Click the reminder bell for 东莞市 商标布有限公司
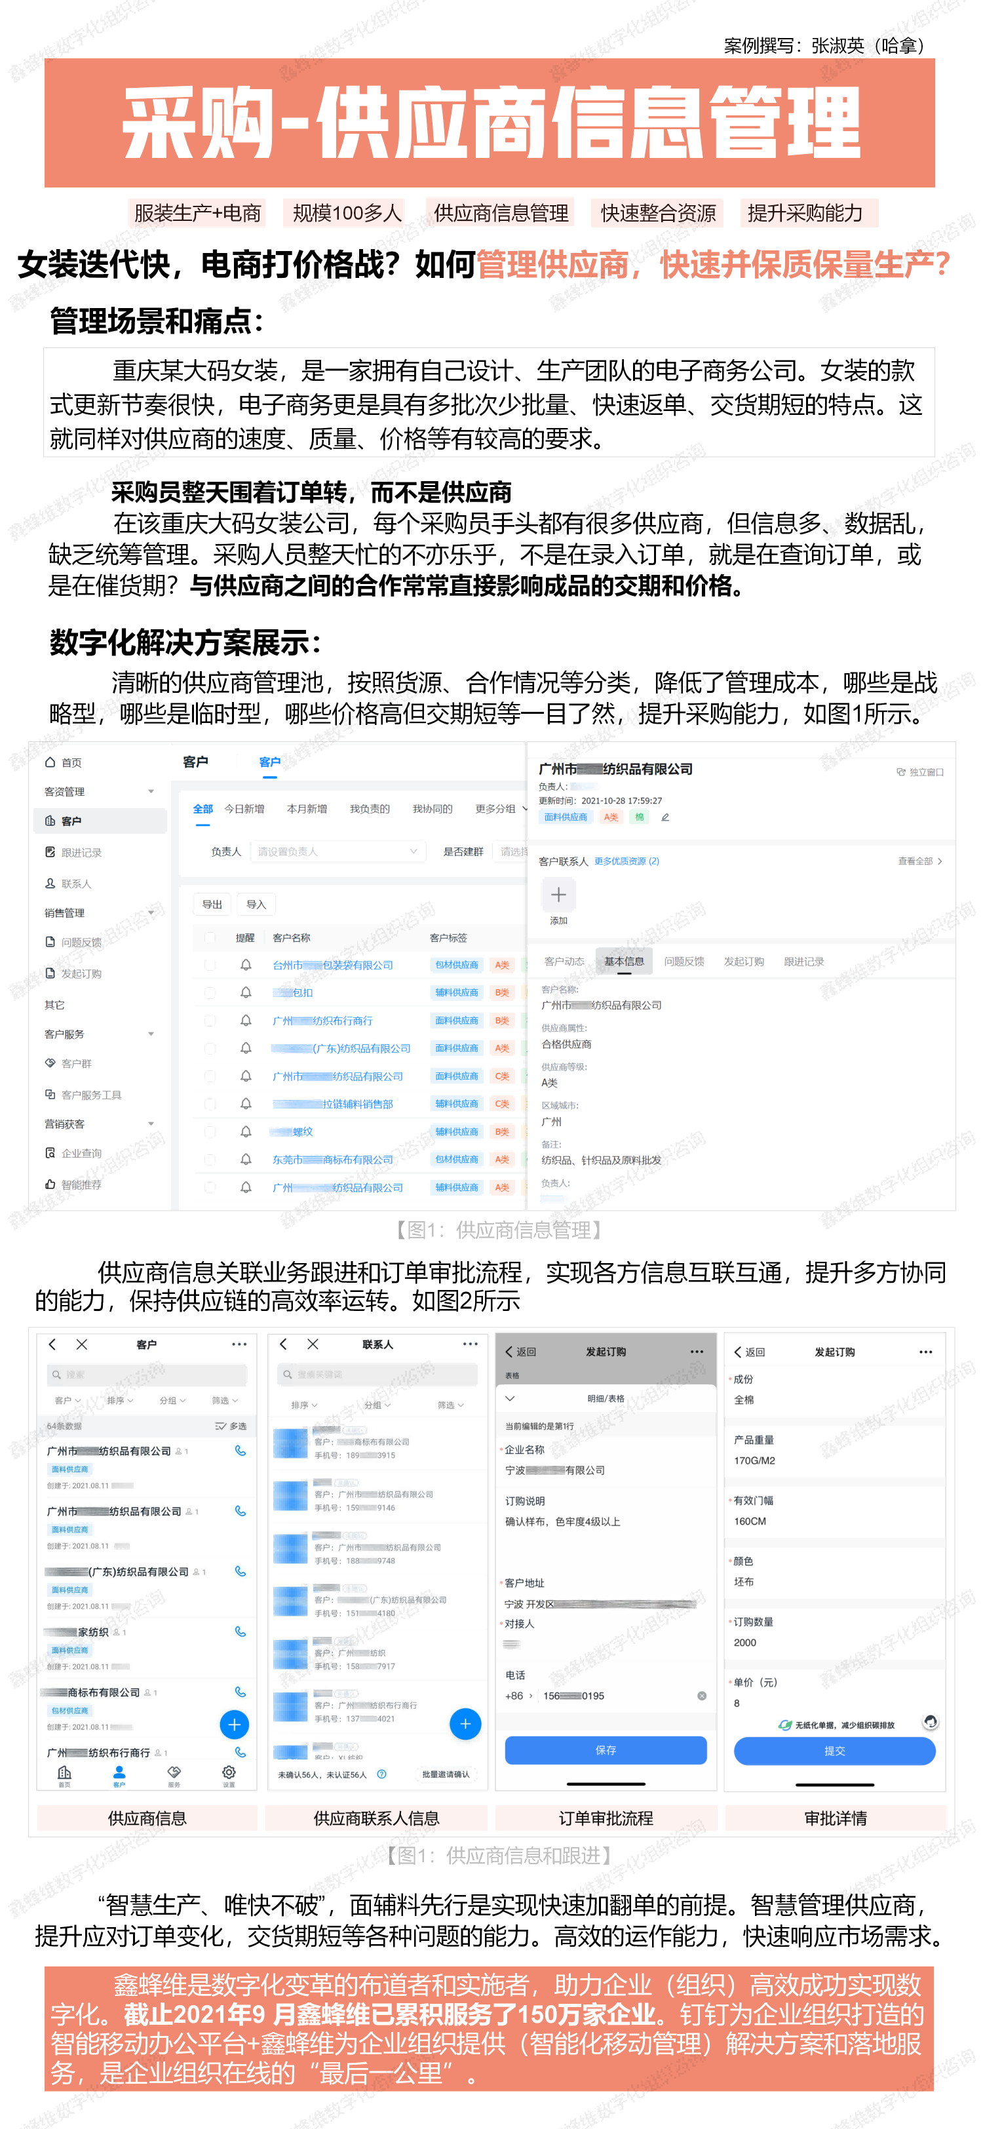Viewport: 983px width, 2129px height. click(x=245, y=1159)
